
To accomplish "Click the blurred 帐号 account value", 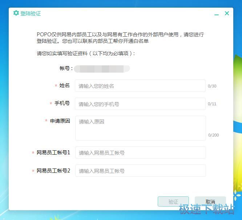I will pos(102,68).
